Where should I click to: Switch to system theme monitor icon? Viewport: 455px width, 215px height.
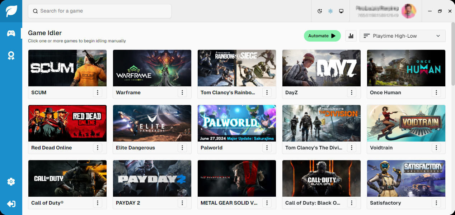coord(341,11)
